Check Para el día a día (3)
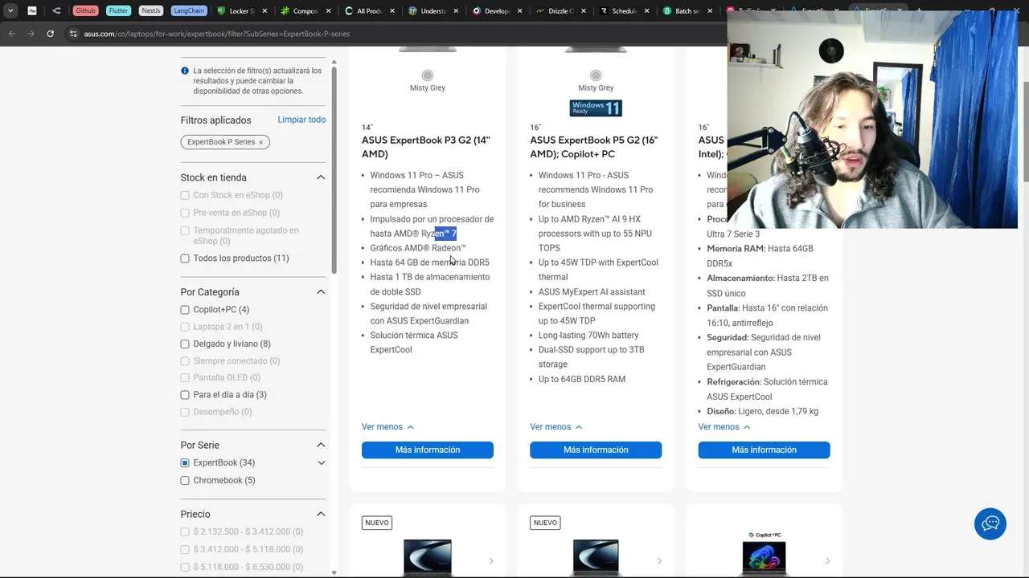This screenshot has width=1029, height=578. pos(185,395)
